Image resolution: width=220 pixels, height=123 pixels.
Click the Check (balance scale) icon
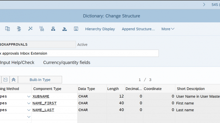pos(19,29)
